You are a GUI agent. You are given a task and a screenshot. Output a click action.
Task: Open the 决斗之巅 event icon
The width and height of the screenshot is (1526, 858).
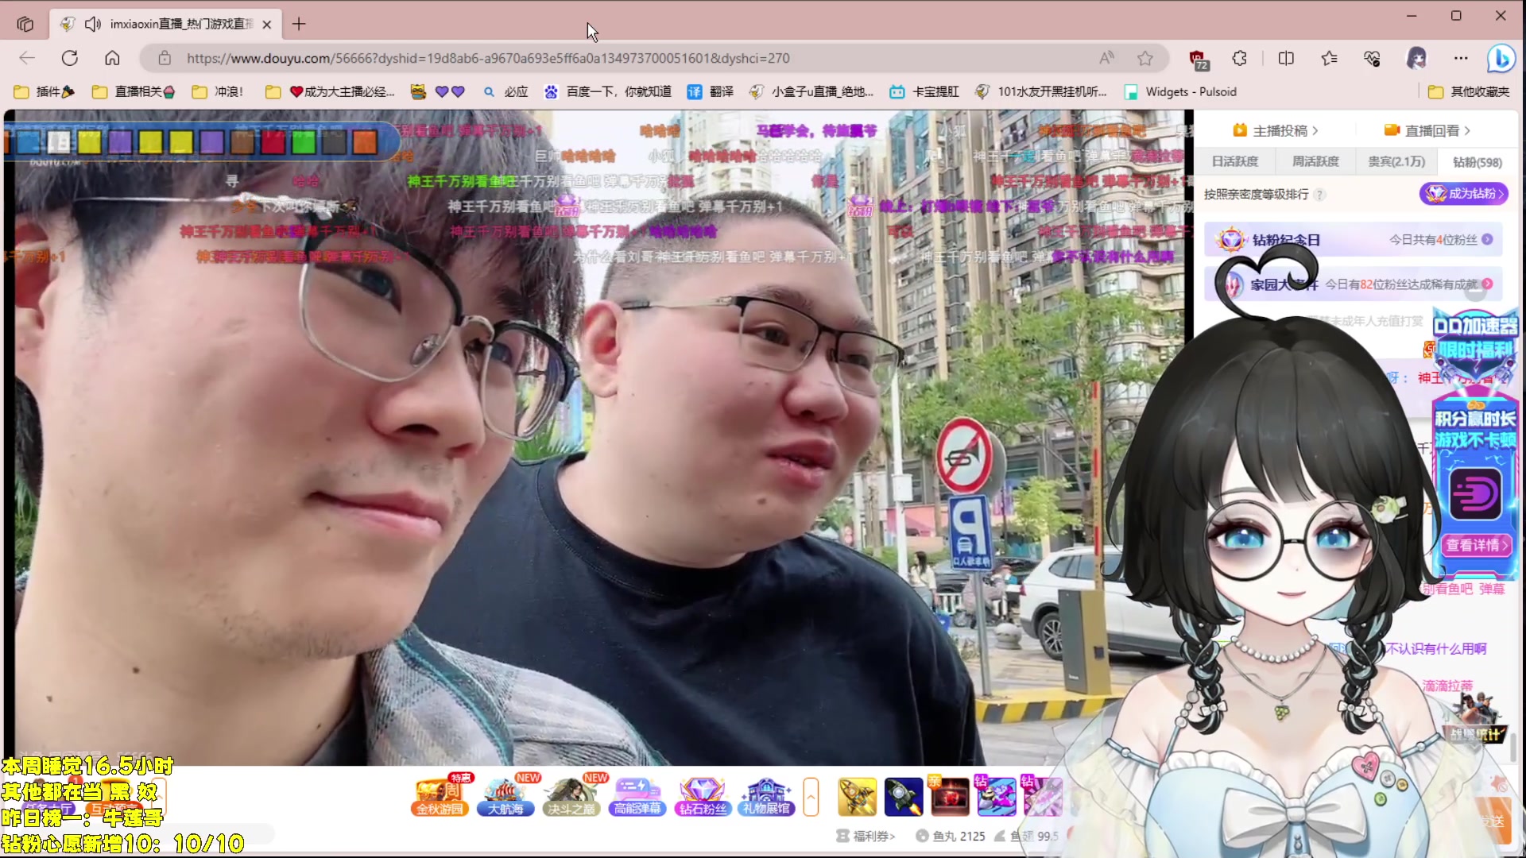click(571, 796)
